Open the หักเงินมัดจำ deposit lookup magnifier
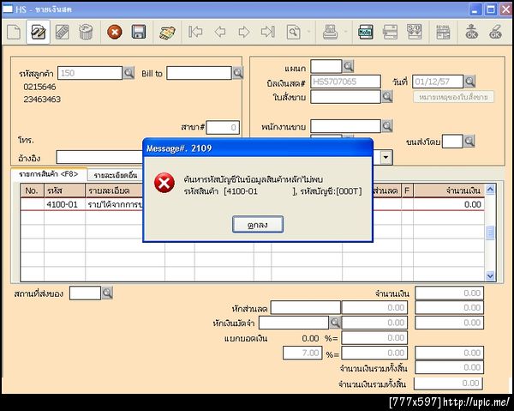This screenshot has width=514, height=411. pos(335,323)
